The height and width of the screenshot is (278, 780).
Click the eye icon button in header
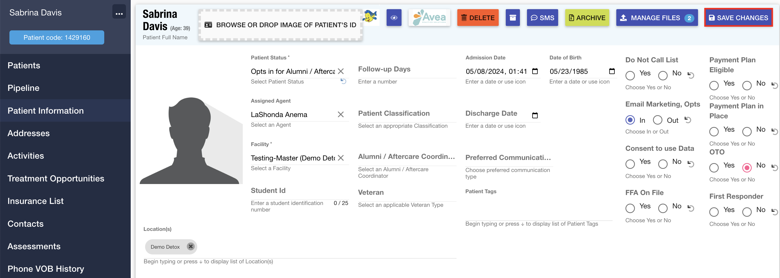394,18
